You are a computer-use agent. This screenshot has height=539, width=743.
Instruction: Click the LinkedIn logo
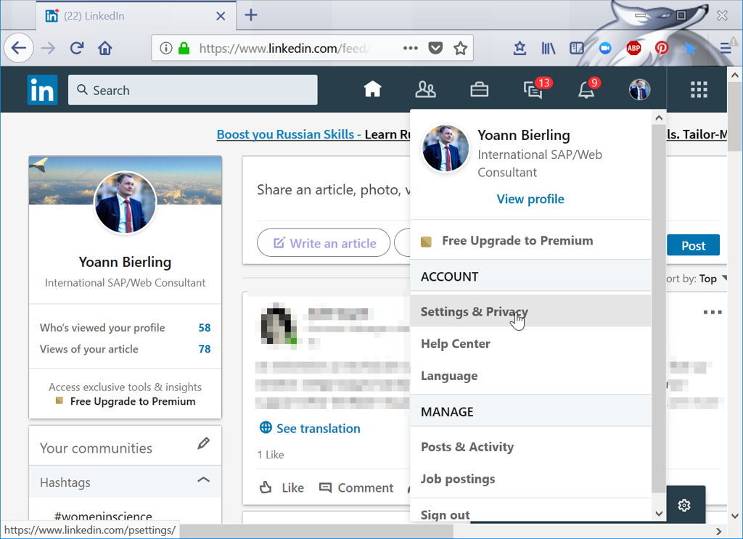pos(42,89)
